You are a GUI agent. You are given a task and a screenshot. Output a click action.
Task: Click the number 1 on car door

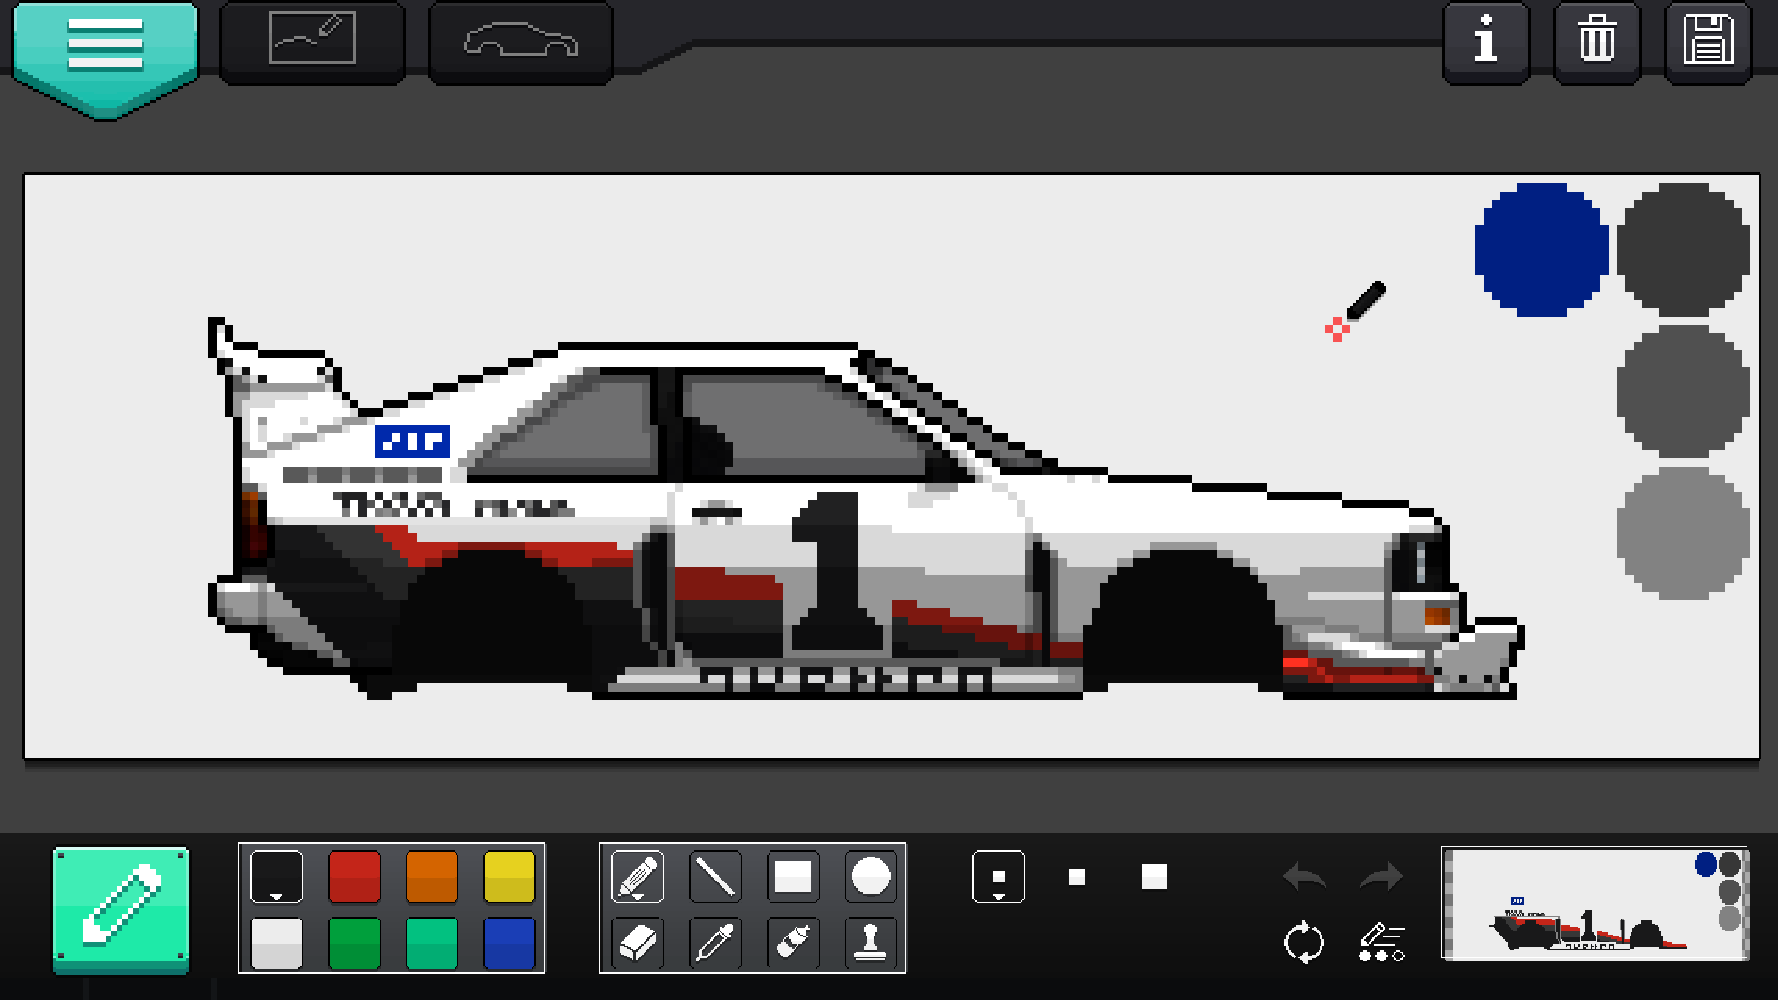coord(836,570)
